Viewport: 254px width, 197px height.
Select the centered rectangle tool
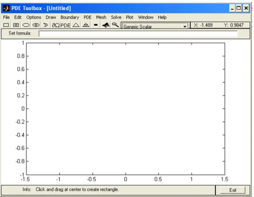coord(16,25)
